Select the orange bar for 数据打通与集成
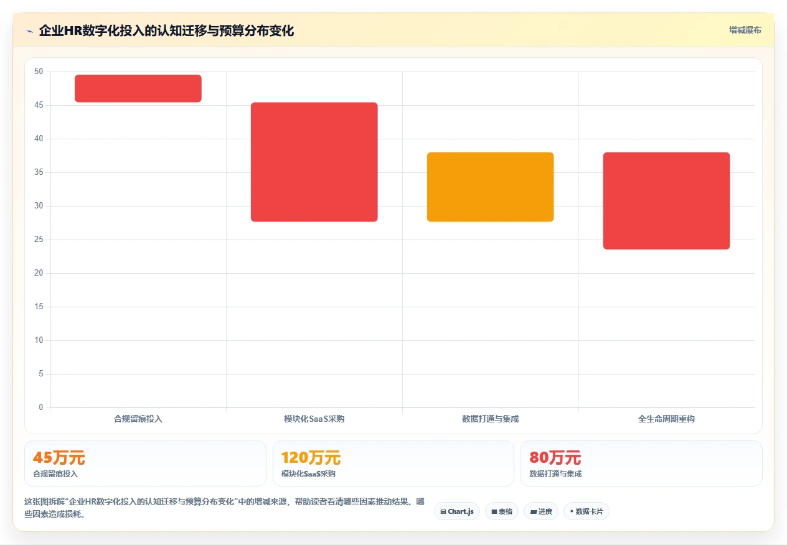This screenshot has height=545, width=787. pos(491,187)
